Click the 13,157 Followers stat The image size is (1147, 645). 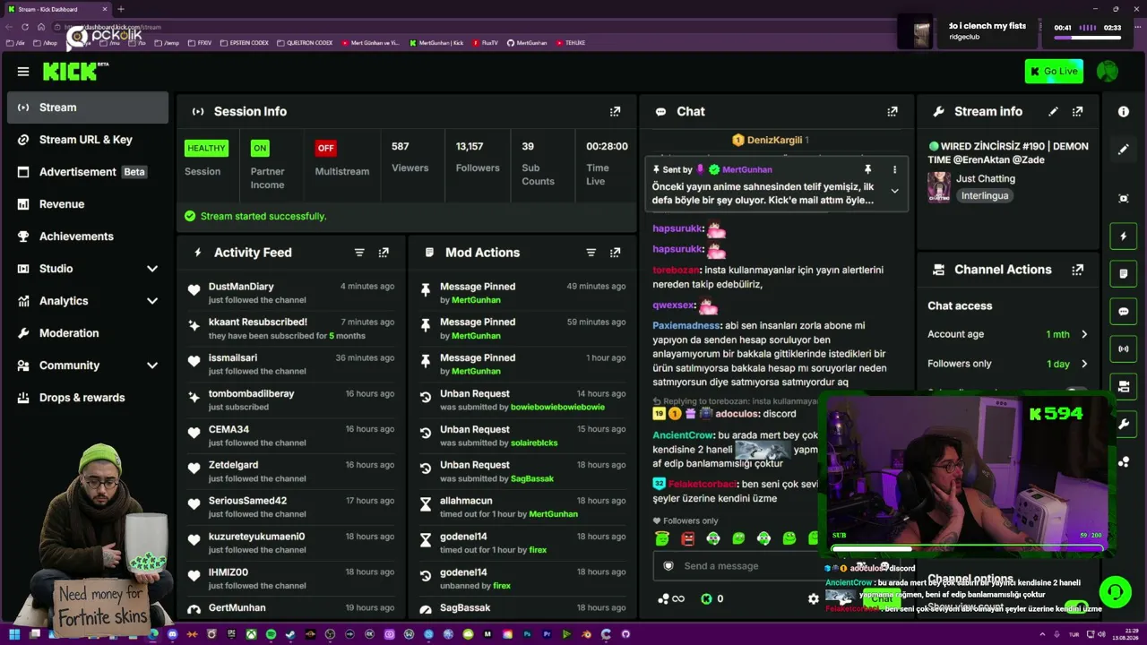478,156
